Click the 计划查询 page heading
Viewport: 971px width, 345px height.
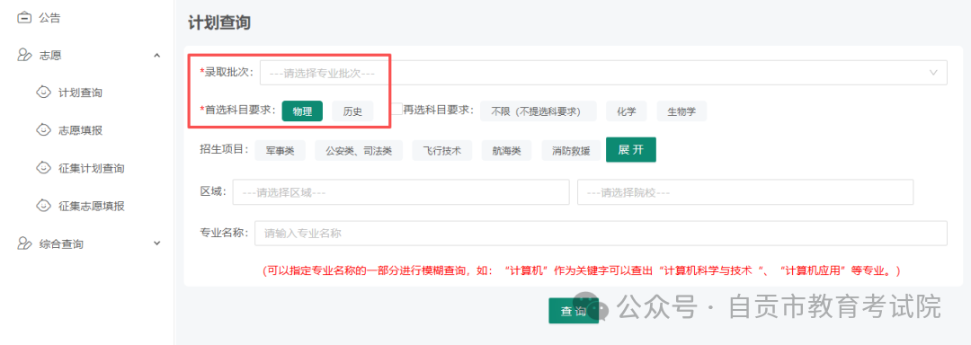point(219,22)
